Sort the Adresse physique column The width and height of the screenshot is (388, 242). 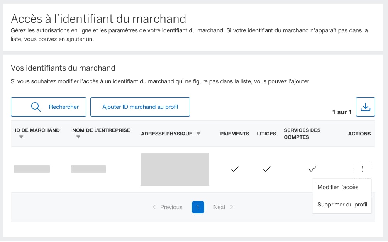point(198,134)
